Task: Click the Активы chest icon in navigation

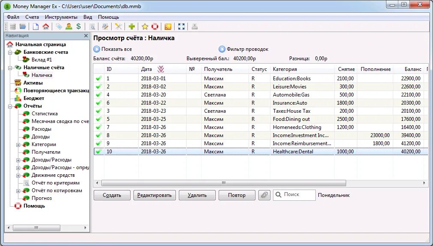Action: [18, 83]
